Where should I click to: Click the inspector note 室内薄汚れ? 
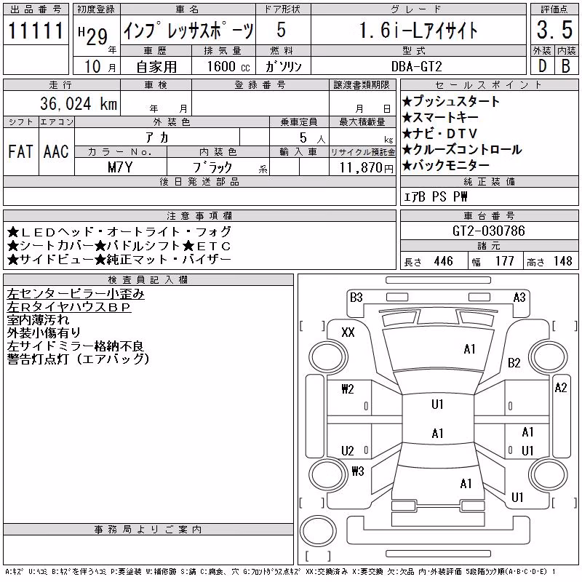coord(38,320)
